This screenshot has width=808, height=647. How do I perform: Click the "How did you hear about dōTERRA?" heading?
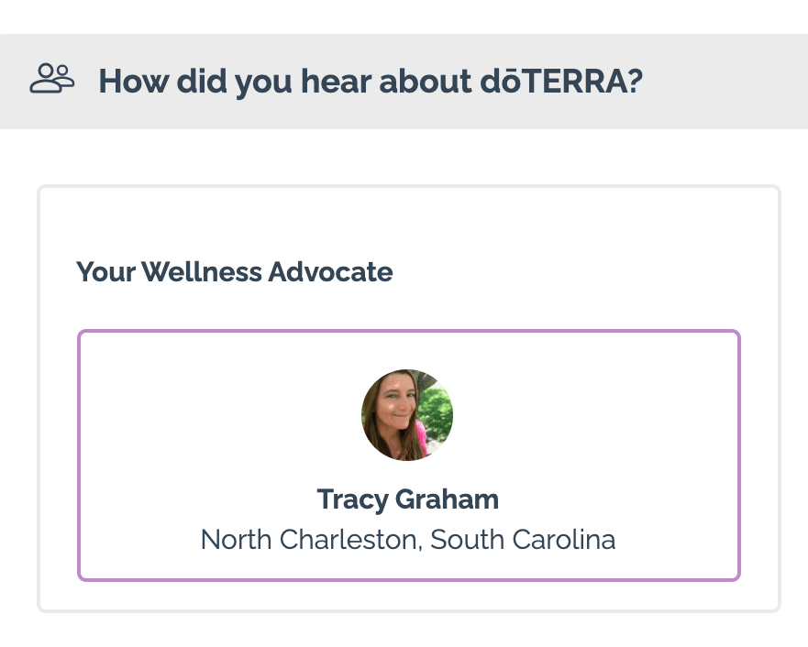point(371,82)
